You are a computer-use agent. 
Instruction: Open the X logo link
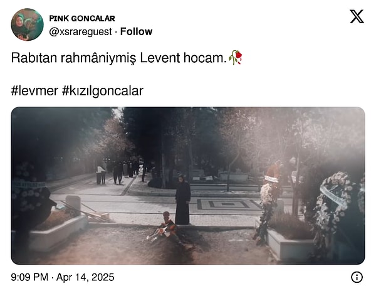(x=357, y=16)
